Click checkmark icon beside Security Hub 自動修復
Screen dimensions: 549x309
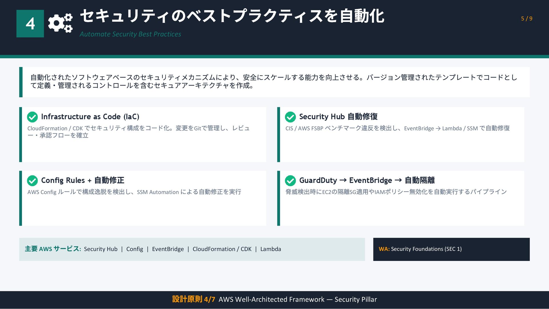[290, 117]
